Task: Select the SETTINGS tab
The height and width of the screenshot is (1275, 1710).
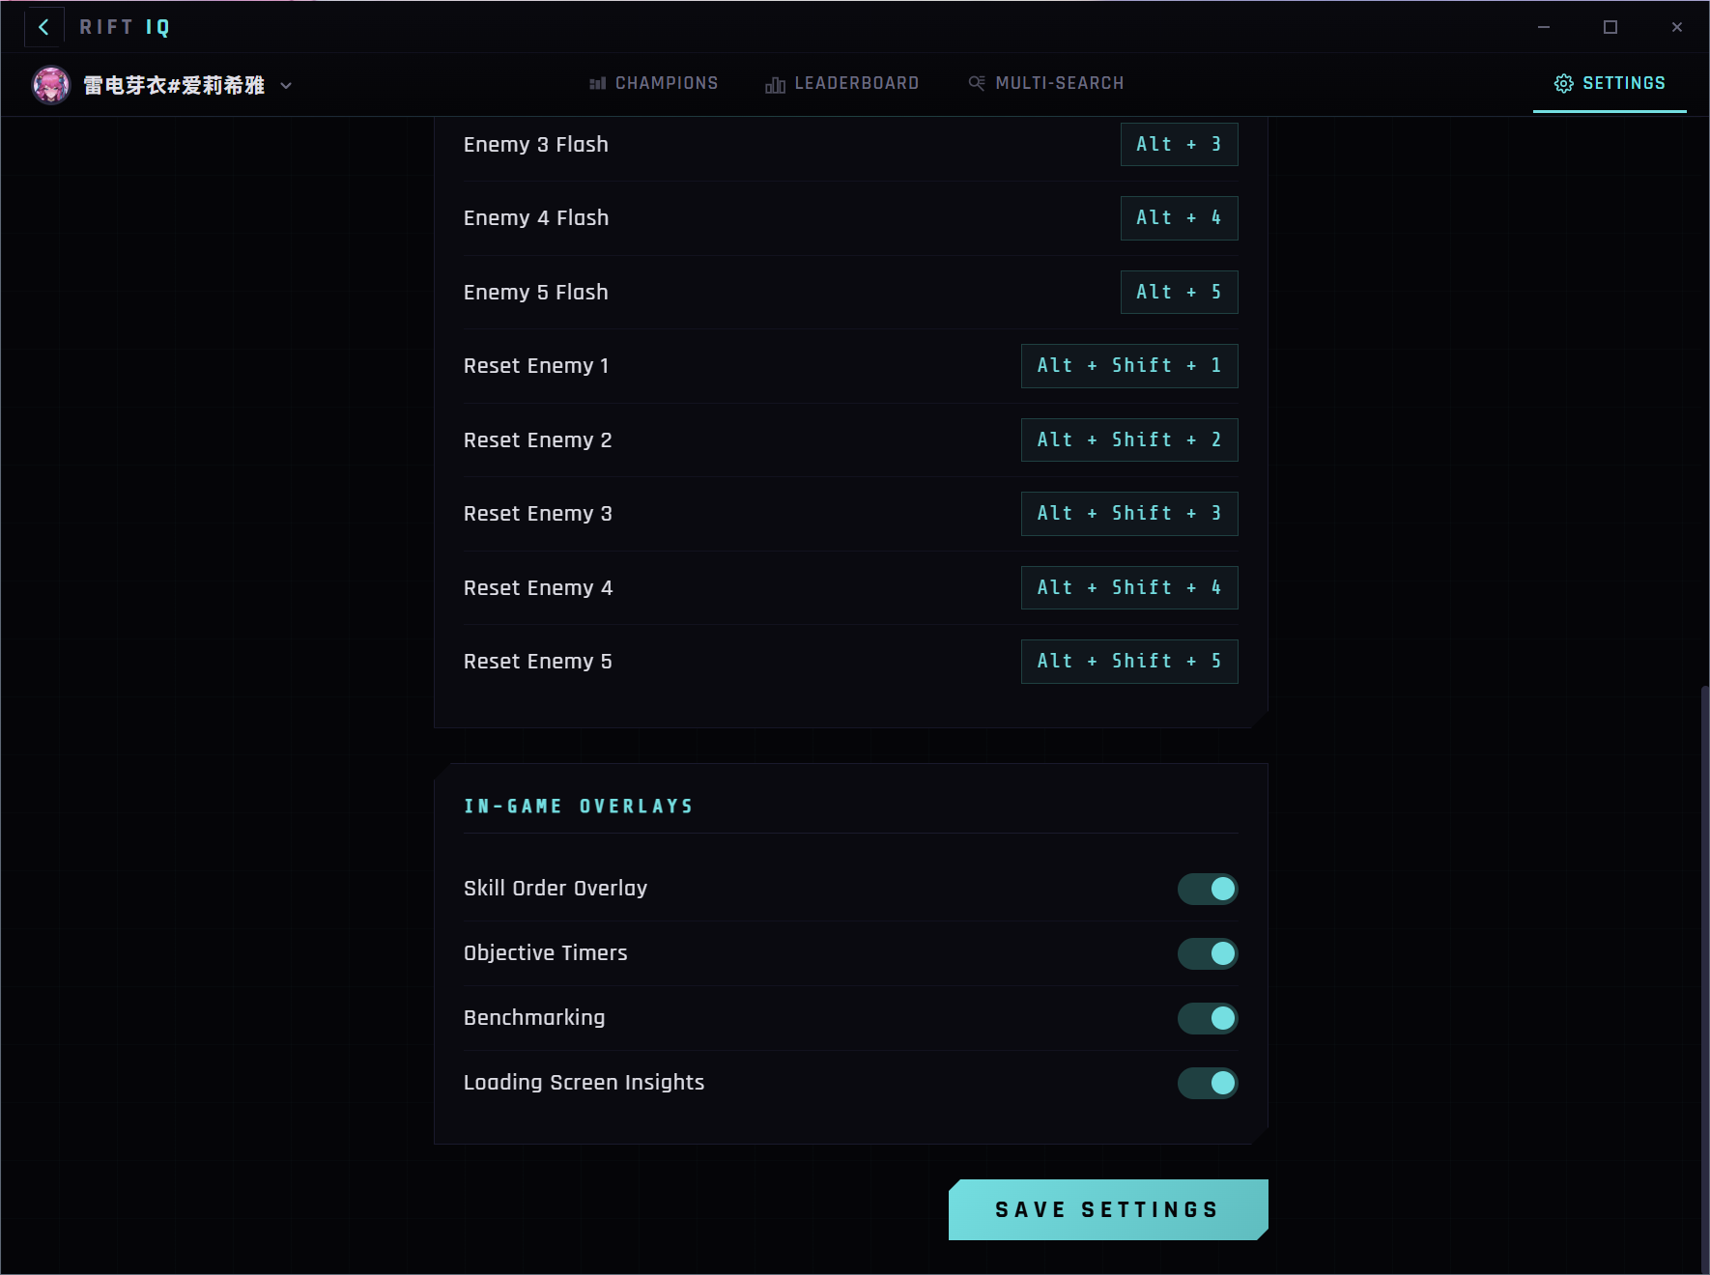Action: 1624,83
